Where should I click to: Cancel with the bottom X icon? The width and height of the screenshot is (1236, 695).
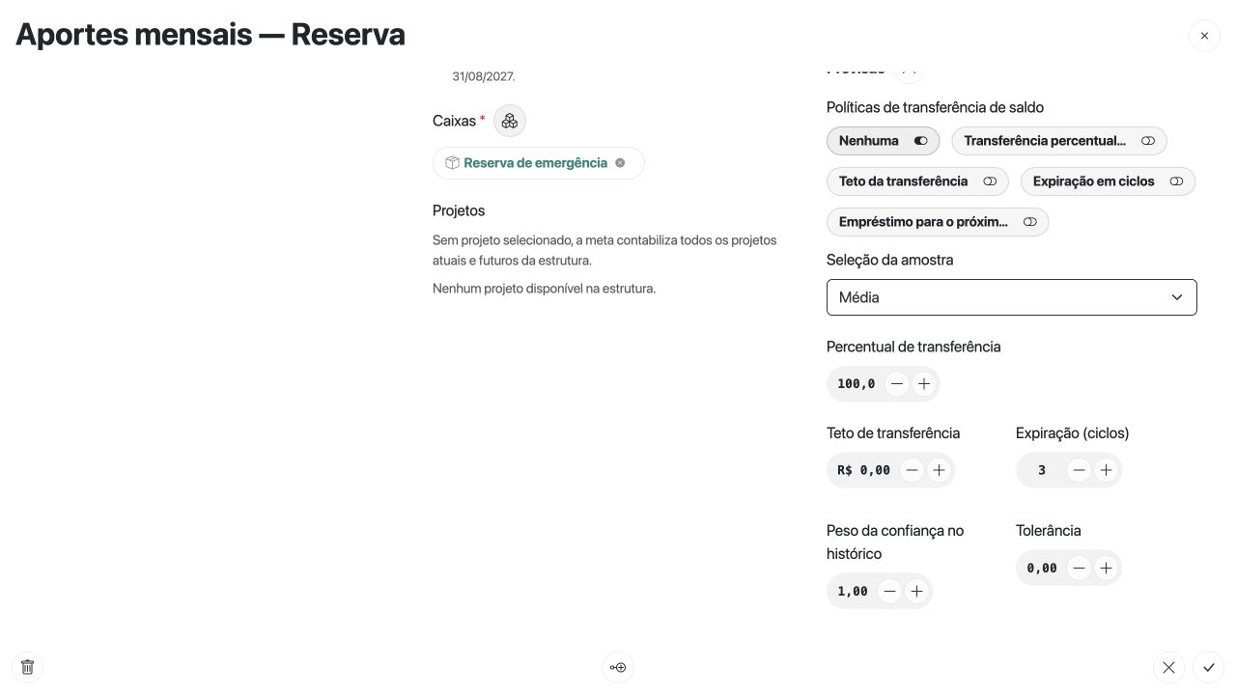[1168, 667]
